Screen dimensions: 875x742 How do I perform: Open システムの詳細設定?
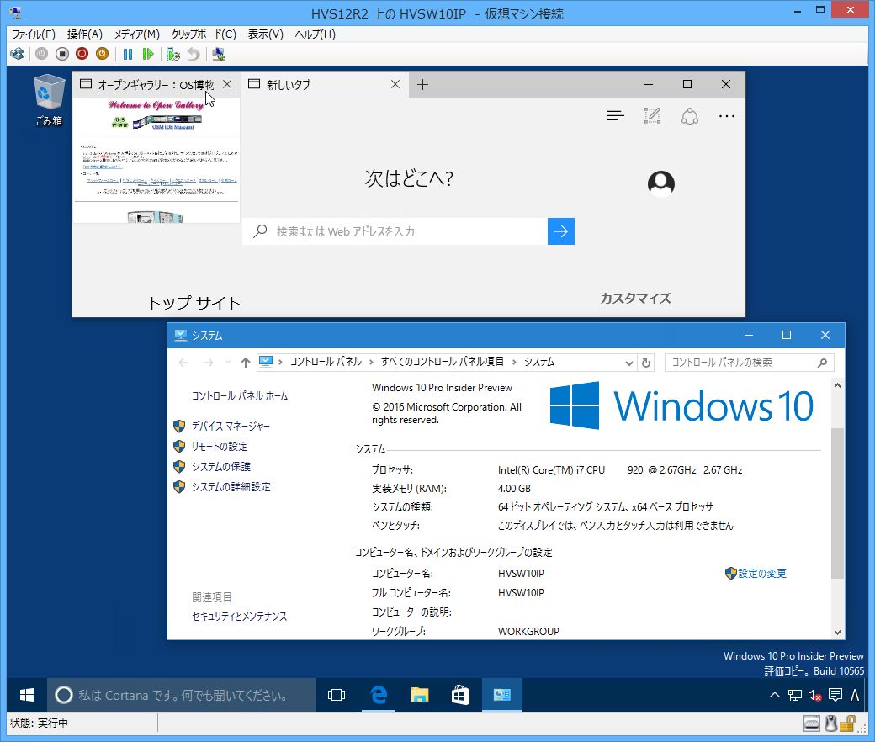coord(231,486)
